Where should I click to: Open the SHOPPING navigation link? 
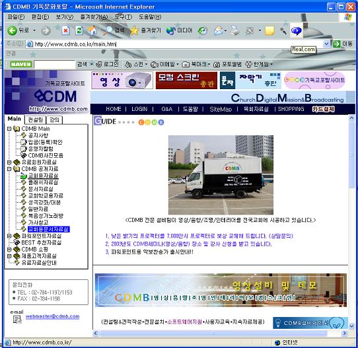click(291, 109)
